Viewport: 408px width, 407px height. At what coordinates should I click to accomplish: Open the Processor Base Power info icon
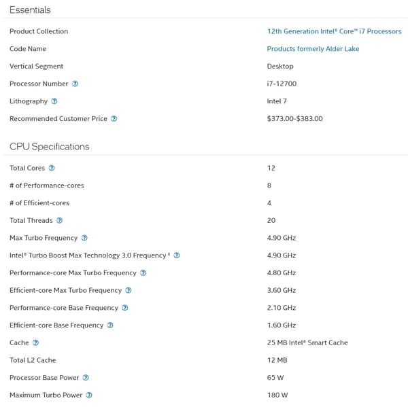point(86,378)
